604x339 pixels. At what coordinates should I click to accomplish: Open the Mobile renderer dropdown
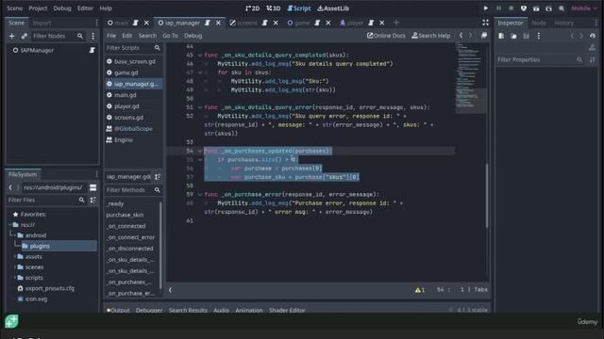[x=584, y=8]
